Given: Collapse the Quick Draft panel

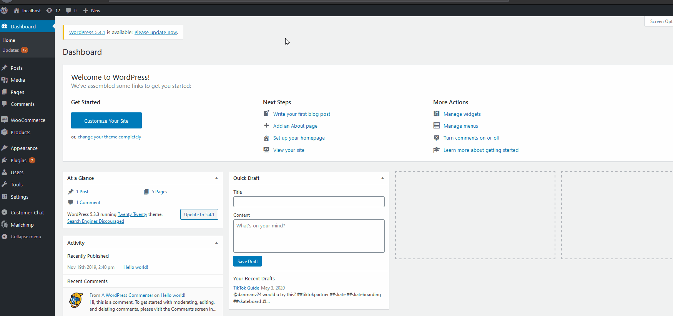Looking at the screenshot, I should tap(382, 178).
